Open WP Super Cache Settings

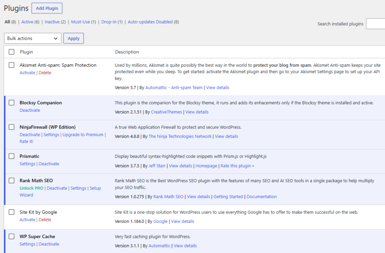27,244
